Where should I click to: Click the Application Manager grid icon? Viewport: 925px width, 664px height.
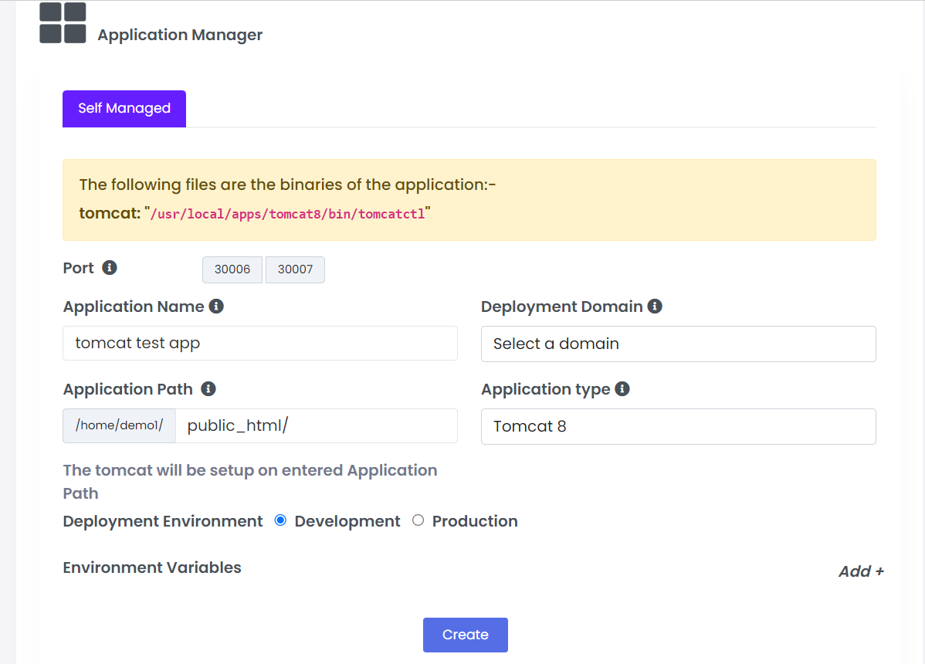[63, 23]
